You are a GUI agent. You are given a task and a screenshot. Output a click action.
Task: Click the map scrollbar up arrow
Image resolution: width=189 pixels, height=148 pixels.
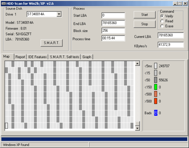pyautogui.click(x=137, y=64)
